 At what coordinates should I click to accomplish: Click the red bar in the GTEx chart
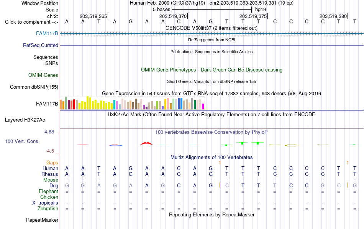coord(74,104)
